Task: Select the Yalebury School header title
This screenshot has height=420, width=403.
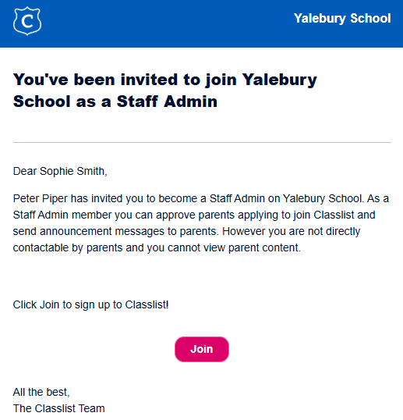Action: (342, 19)
